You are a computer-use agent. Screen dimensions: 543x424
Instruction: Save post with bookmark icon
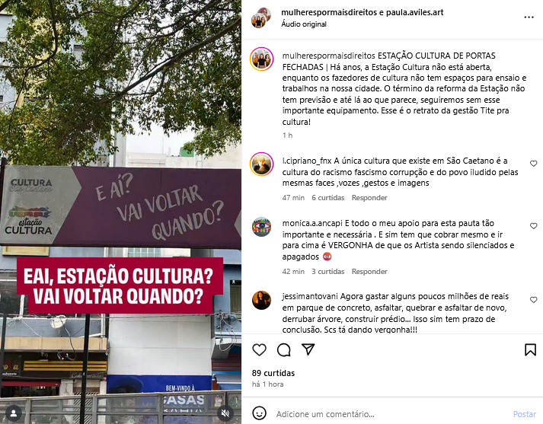pos(530,350)
